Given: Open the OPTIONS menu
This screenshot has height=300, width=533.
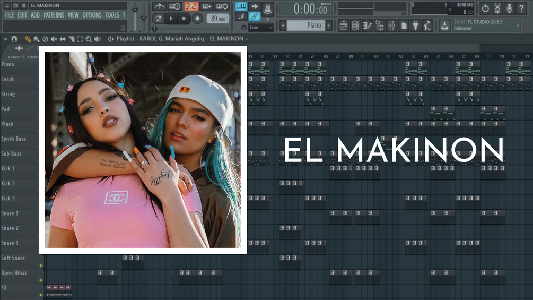Looking at the screenshot, I should (92, 15).
